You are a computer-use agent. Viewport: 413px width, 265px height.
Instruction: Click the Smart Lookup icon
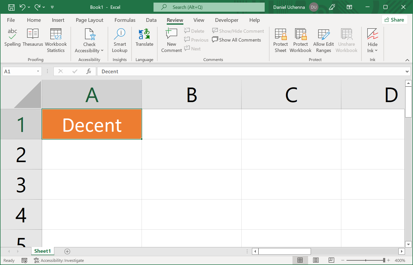(120, 34)
